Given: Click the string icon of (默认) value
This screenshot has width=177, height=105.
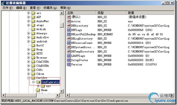Looking at the screenshot, I should pyautogui.click(x=69, y=17).
